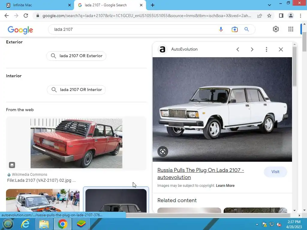Show next image in preview panel

pos(252,49)
